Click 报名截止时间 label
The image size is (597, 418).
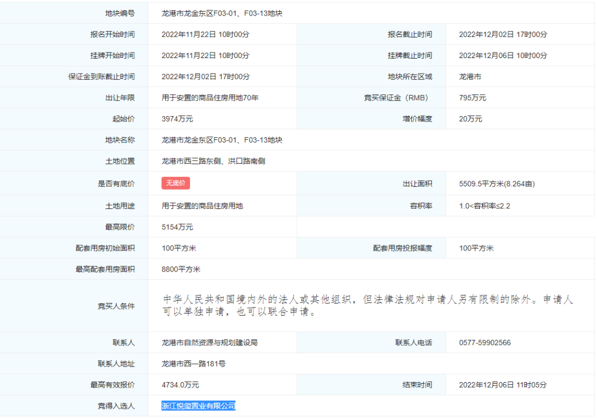(x=410, y=34)
